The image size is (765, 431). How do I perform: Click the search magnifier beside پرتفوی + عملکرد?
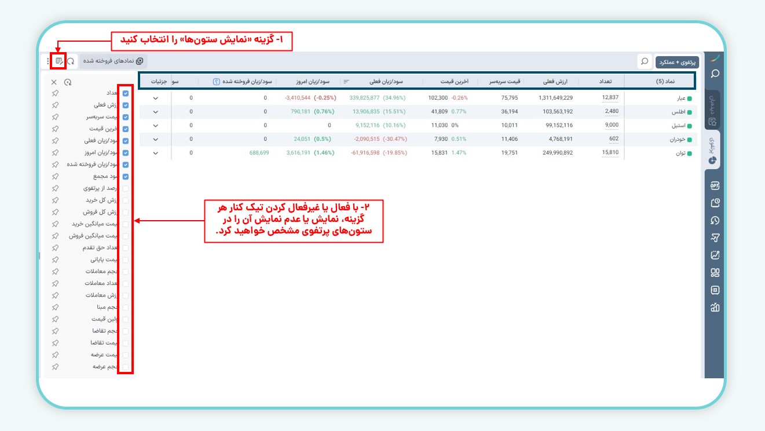(644, 61)
